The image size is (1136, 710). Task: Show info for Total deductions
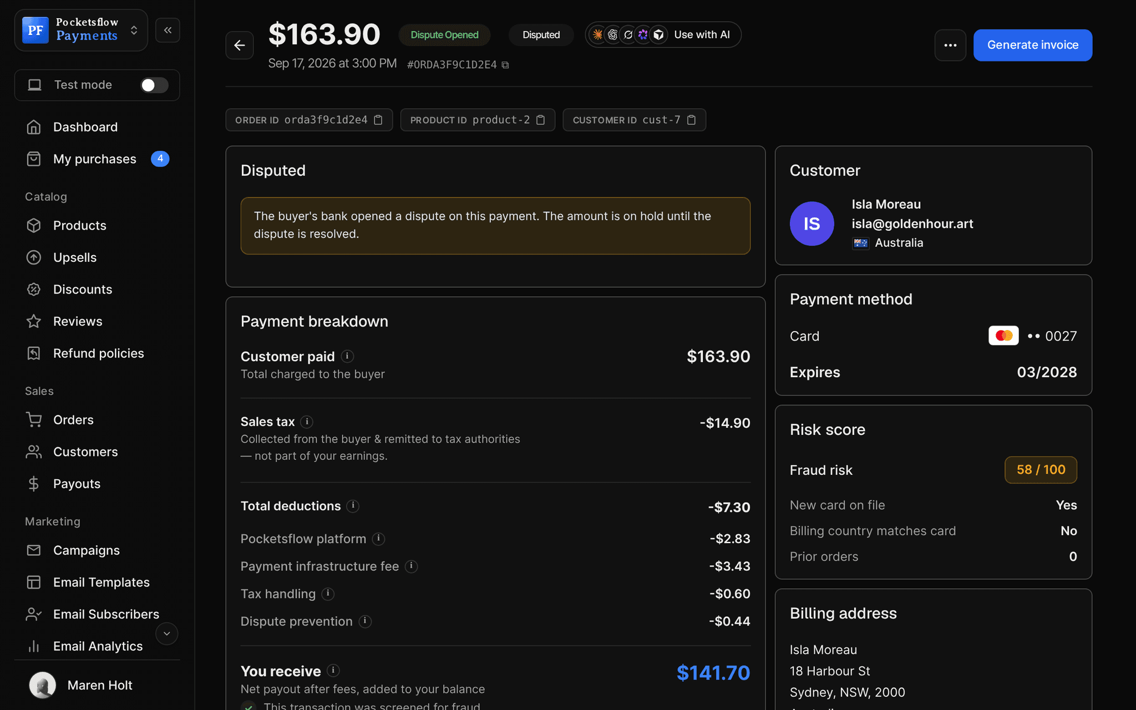(353, 506)
